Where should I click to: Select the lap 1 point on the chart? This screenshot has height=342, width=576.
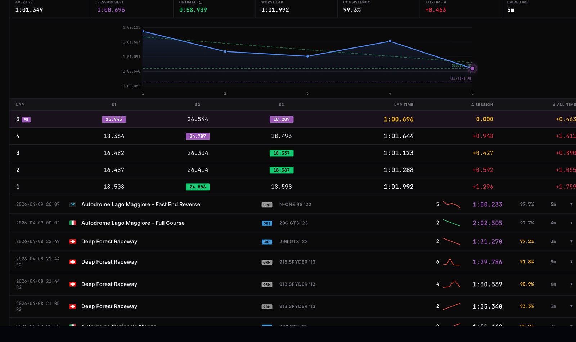(x=143, y=31)
